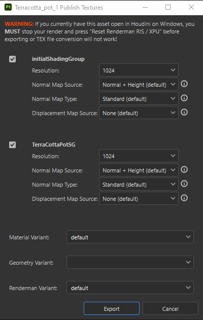
Task: Click Resolution: label under TerraCottaPotSG
Action: click(x=46, y=156)
